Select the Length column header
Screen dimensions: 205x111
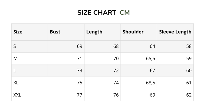[94, 32]
